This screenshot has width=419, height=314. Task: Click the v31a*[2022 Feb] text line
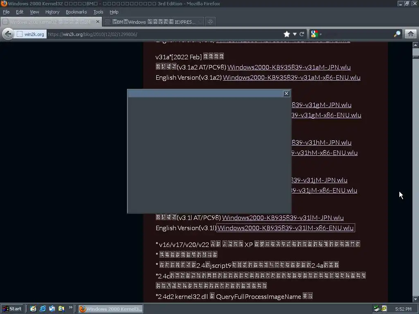click(190, 57)
